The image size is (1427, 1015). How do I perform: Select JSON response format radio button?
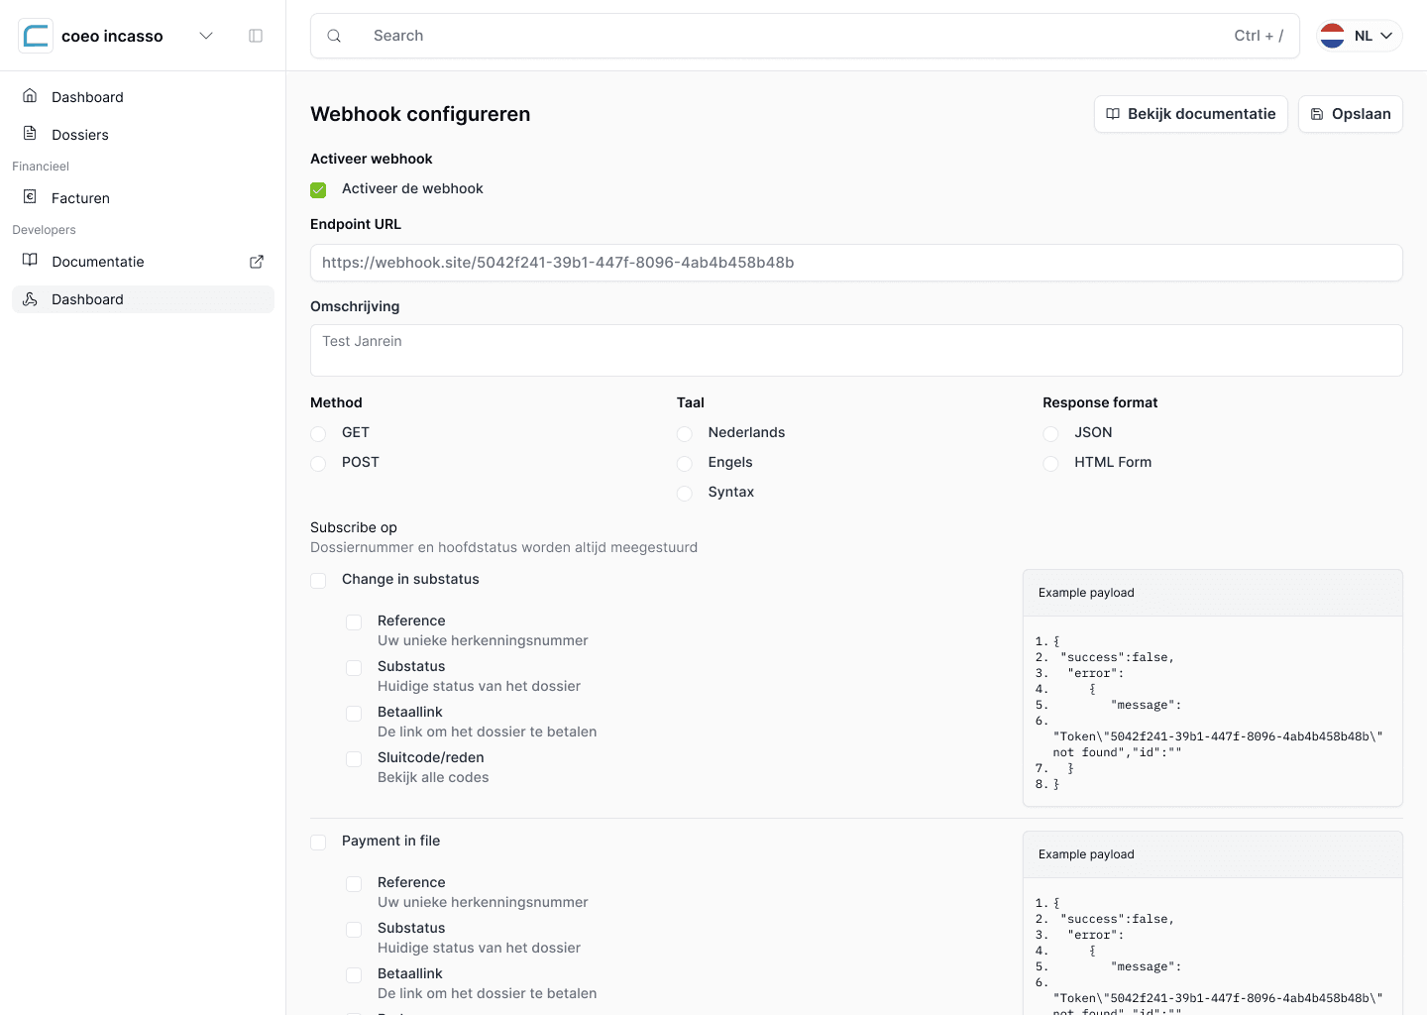coord(1050,433)
